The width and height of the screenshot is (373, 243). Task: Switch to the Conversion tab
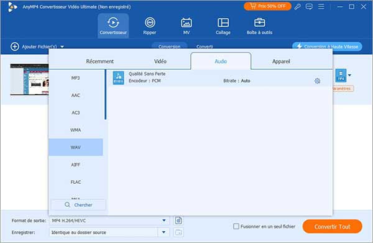(x=169, y=45)
